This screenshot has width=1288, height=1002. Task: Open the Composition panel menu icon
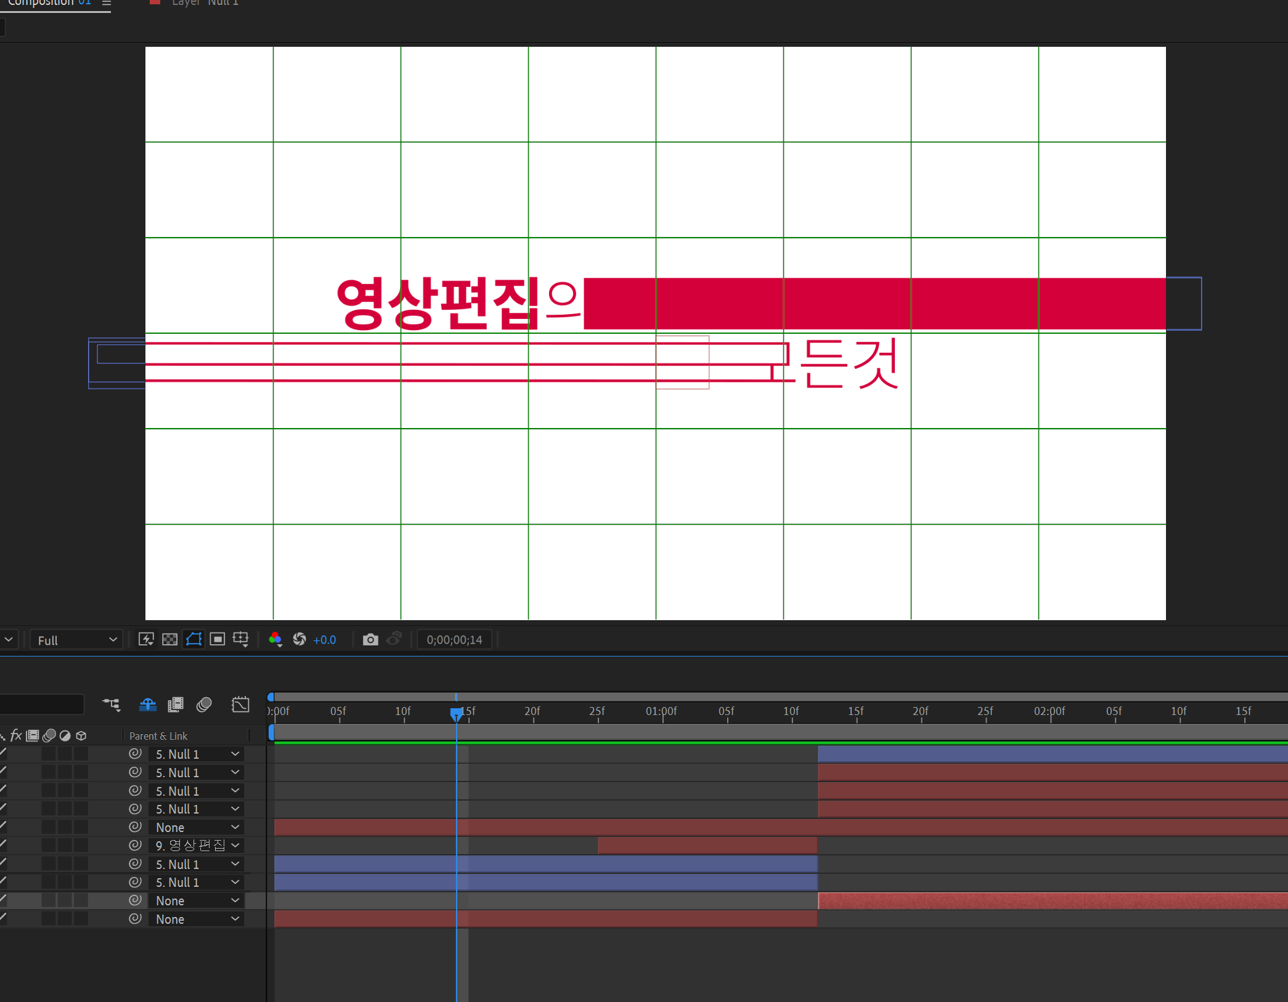[x=107, y=3]
